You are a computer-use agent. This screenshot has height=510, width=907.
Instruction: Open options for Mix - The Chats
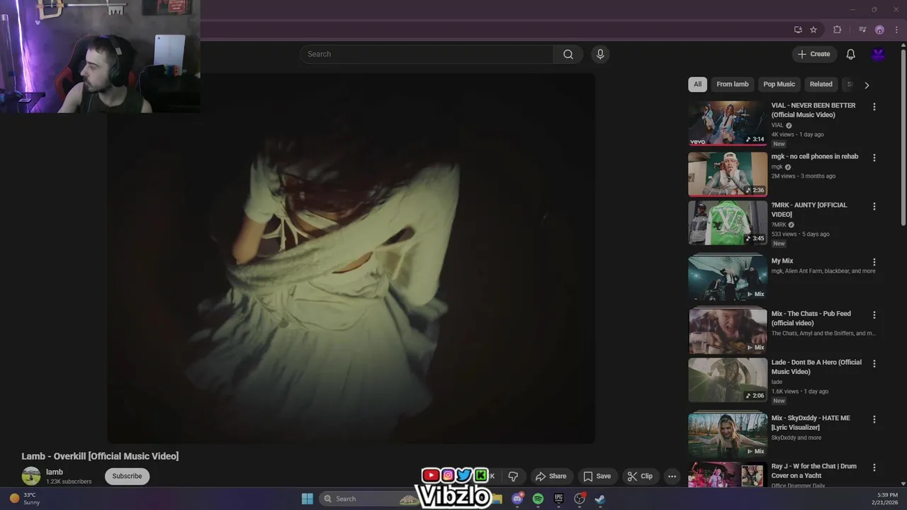click(874, 315)
